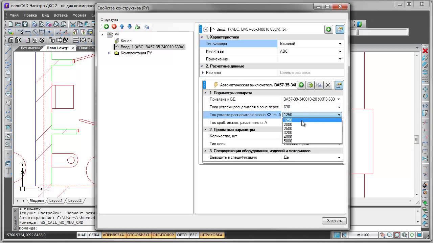Switch to the Layout1 tab

[x=56, y=200]
